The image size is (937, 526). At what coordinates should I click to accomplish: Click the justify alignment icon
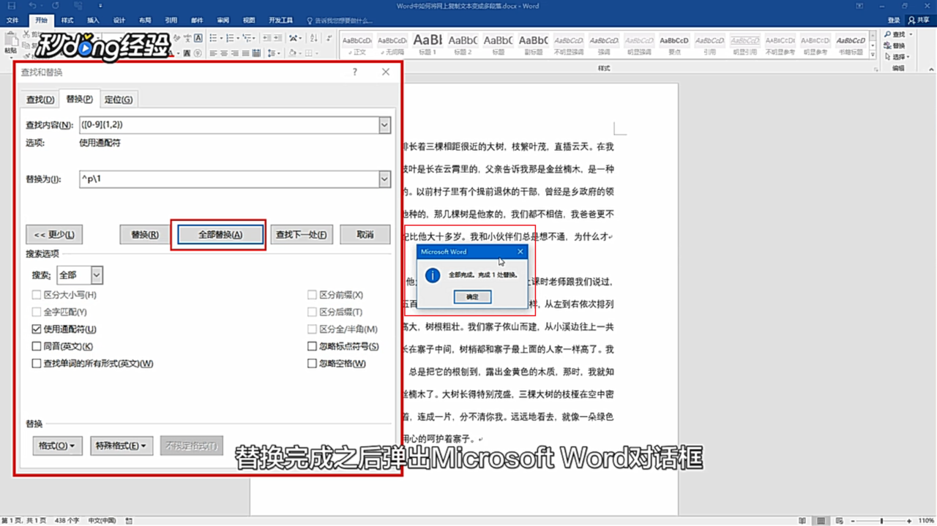point(246,53)
